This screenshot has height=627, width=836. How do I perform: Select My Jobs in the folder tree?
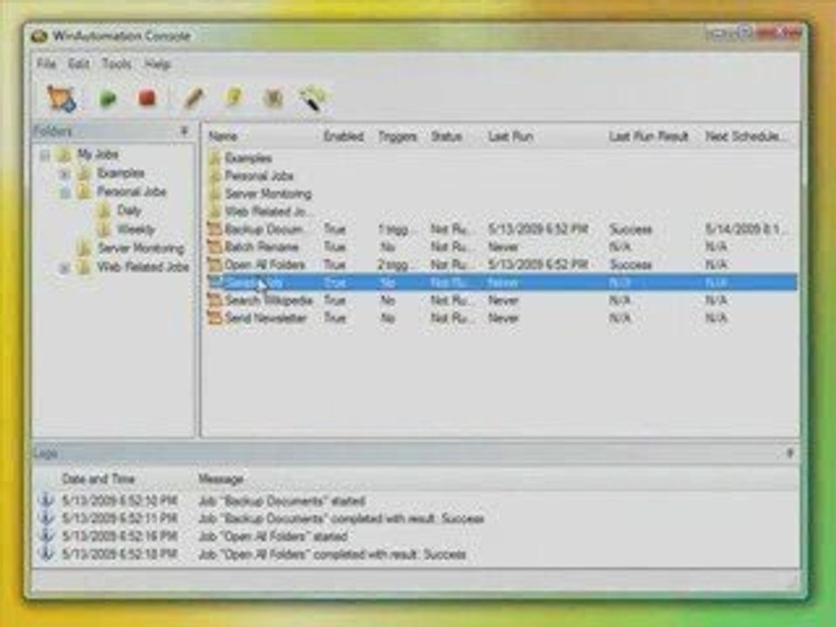coord(98,155)
